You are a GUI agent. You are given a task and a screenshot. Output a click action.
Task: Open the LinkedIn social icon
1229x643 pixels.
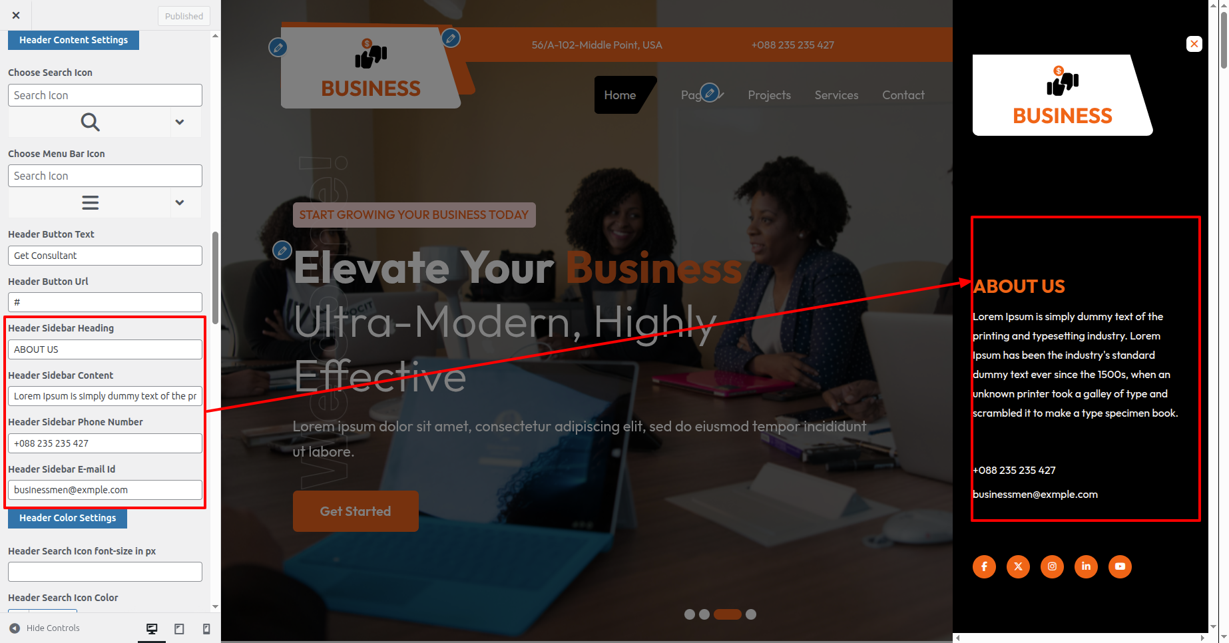(x=1086, y=566)
